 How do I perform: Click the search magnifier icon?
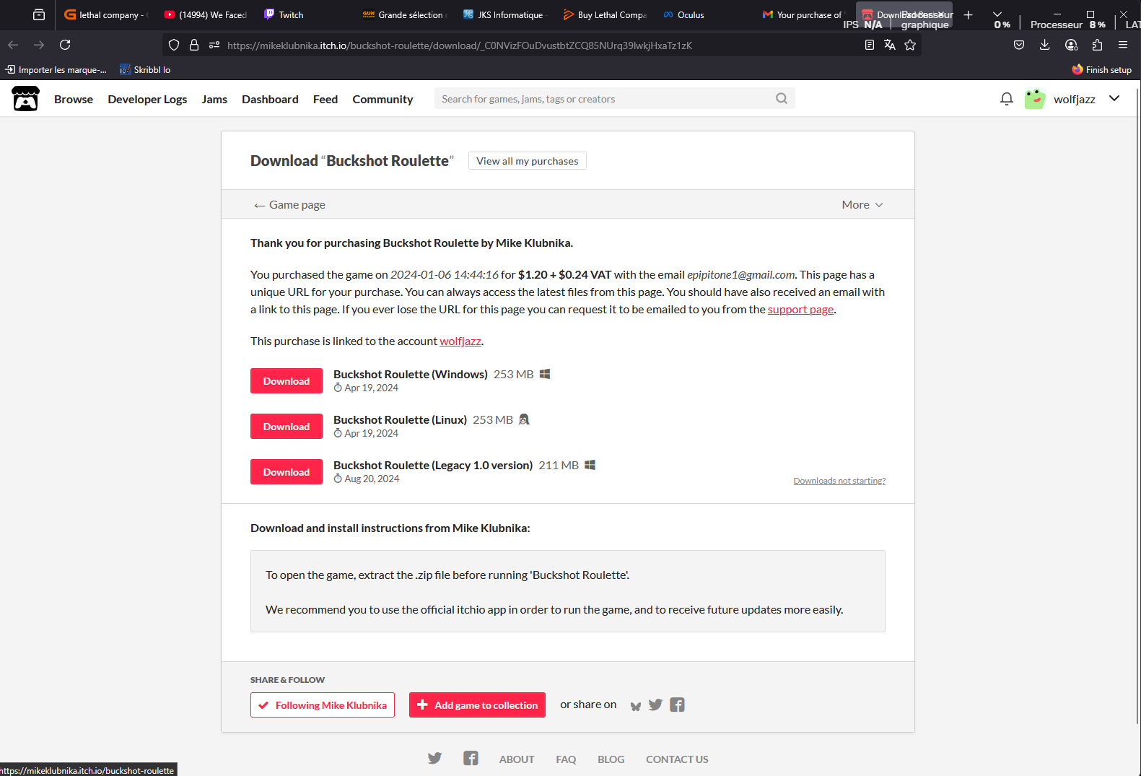[x=782, y=99]
